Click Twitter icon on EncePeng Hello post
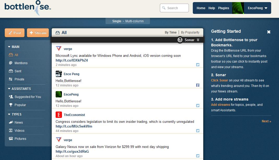 198,106
